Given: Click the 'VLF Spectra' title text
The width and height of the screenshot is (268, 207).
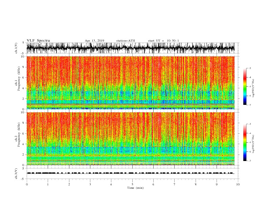Looking at the screenshot, I should click(38, 41).
